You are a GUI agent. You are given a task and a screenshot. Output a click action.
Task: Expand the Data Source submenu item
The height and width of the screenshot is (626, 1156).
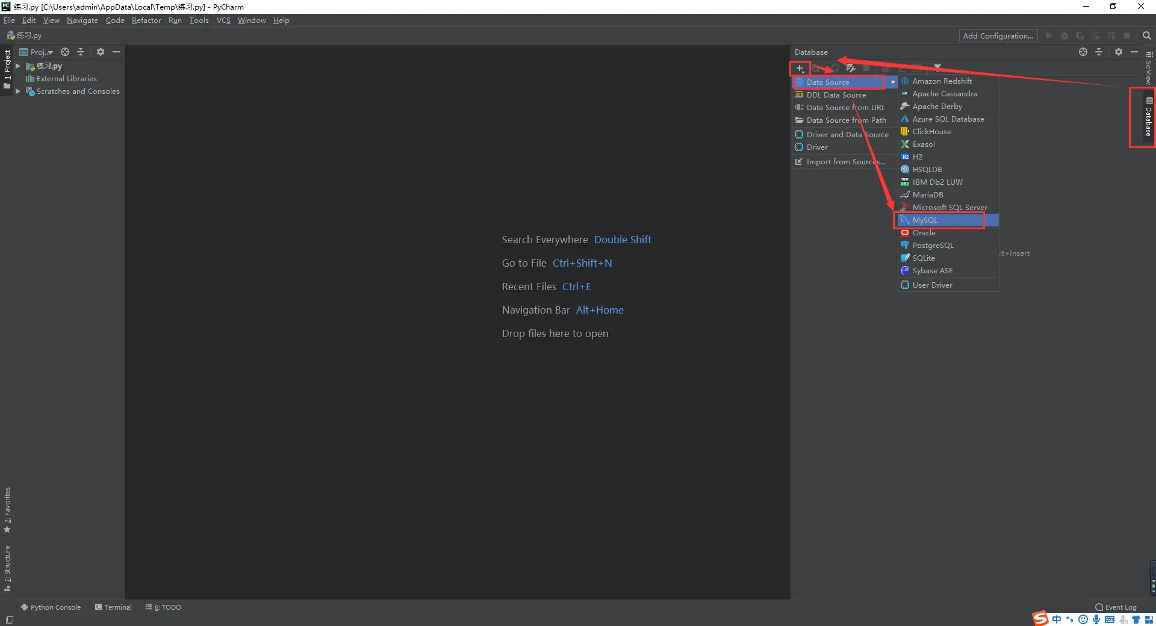[845, 82]
